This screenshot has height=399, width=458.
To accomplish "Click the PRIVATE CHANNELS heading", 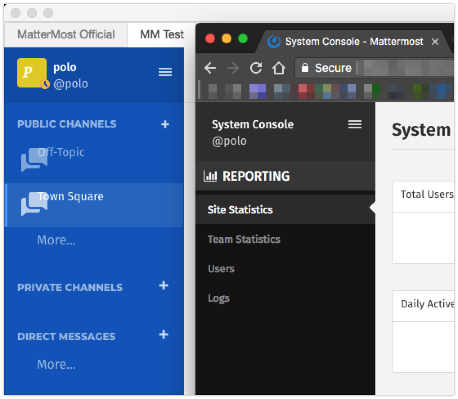I will tap(70, 288).
